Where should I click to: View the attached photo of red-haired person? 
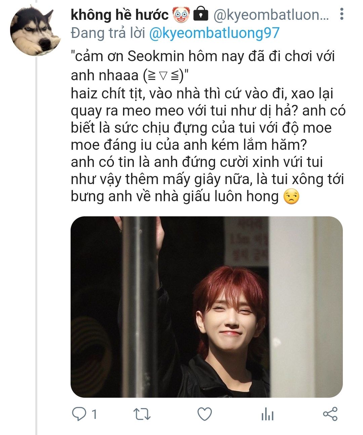(206, 307)
